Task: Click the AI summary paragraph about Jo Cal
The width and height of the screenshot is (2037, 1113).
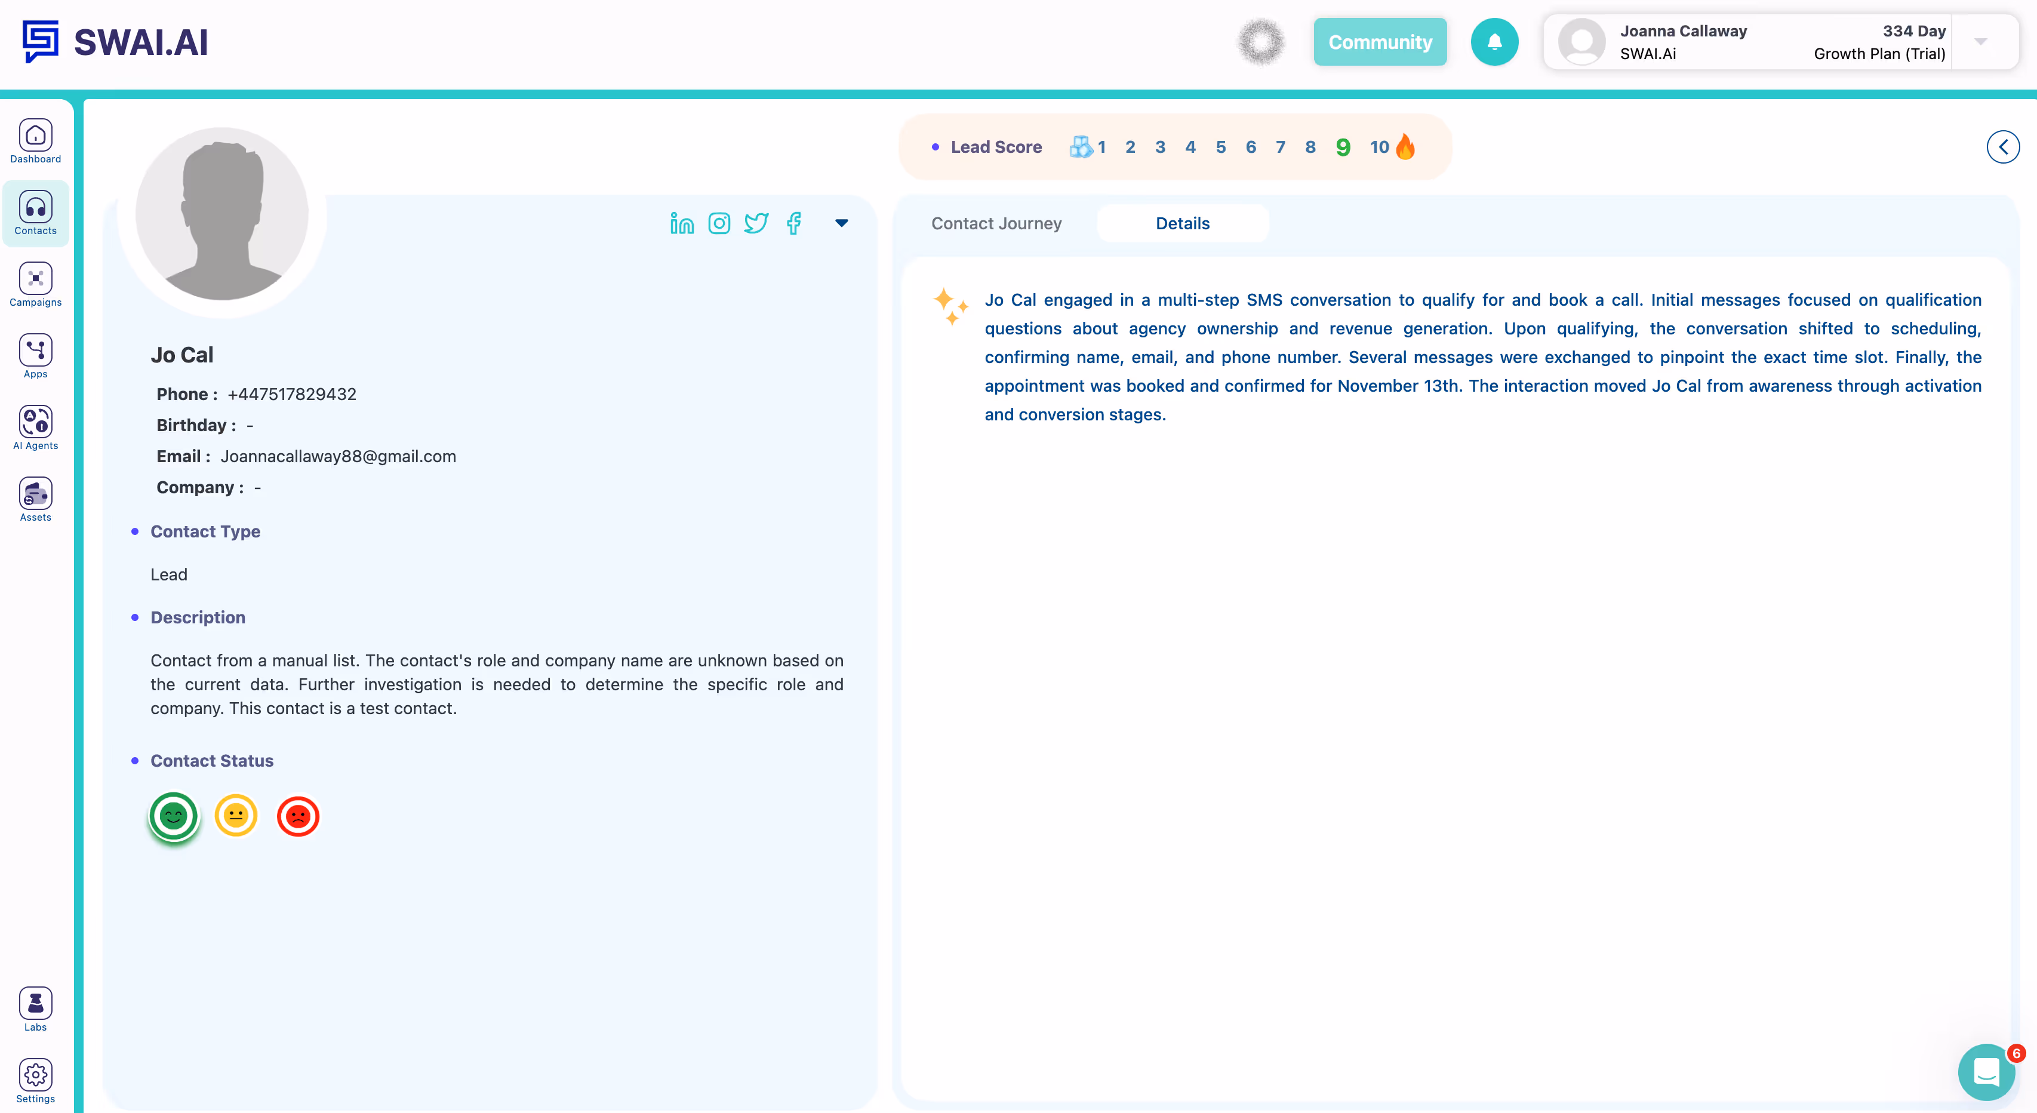Action: pos(1483,356)
